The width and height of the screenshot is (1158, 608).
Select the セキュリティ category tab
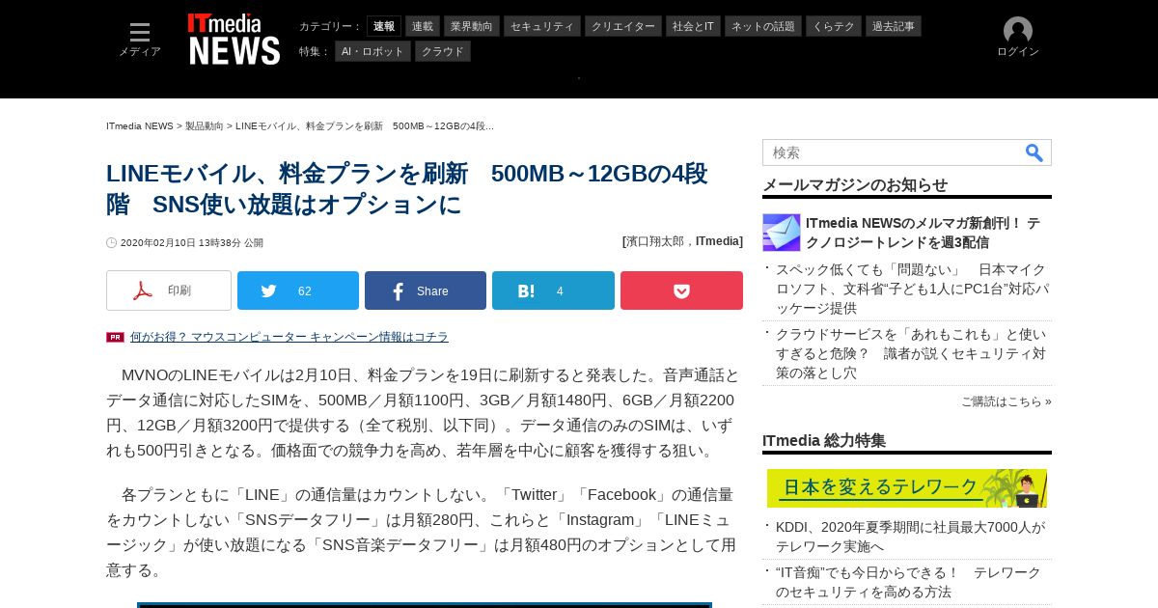click(x=542, y=26)
